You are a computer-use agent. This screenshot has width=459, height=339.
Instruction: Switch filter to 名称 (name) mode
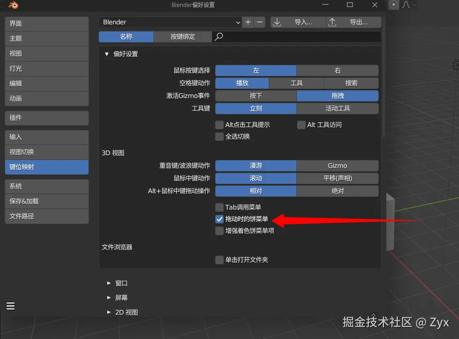126,37
